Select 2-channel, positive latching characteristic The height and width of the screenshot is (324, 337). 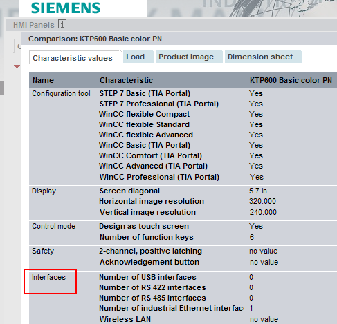point(150,251)
